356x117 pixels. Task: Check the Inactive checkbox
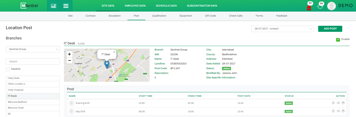pyautogui.click(x=8, y=69)
